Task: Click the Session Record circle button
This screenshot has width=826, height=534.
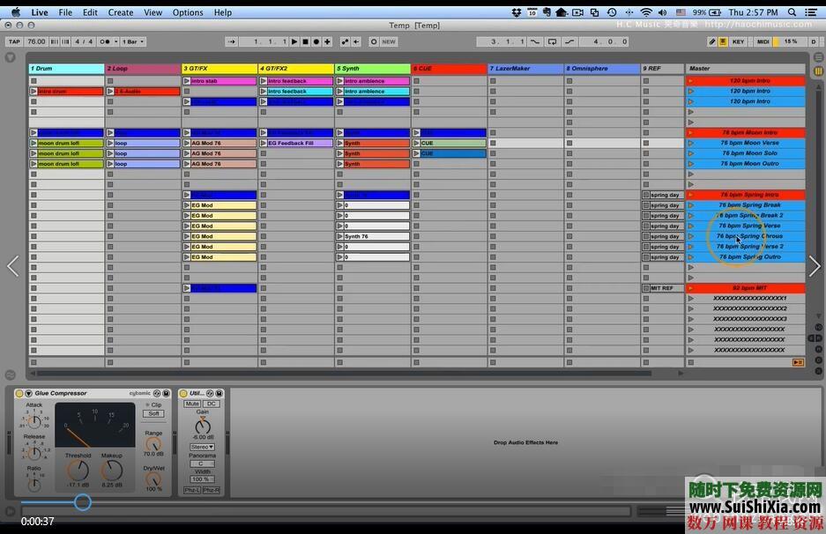Action: [x=374, y=41]
